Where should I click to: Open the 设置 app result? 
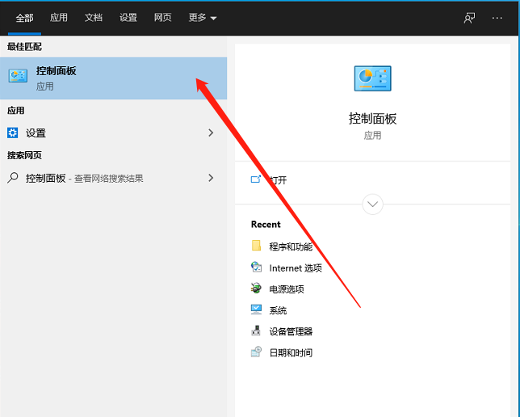coord(113,133)
